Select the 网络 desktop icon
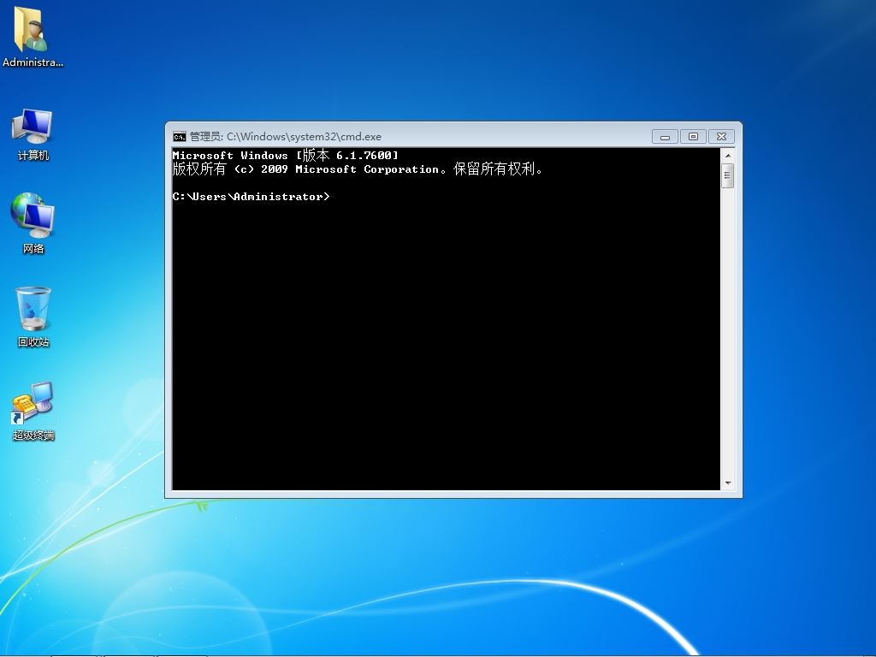This screenshot has width=876, height=657. [x=33, y=223]
